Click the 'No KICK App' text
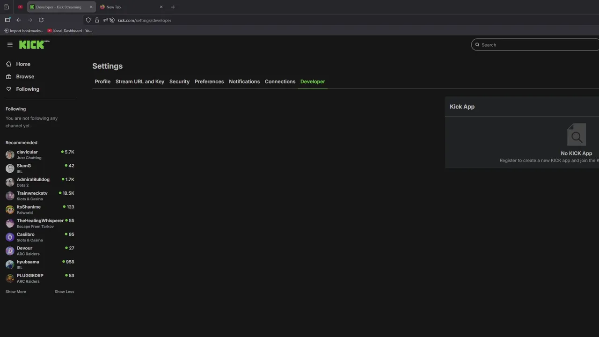Image resolution: width=599 pixels, height=337 pixels. click(x=577, y=154)
